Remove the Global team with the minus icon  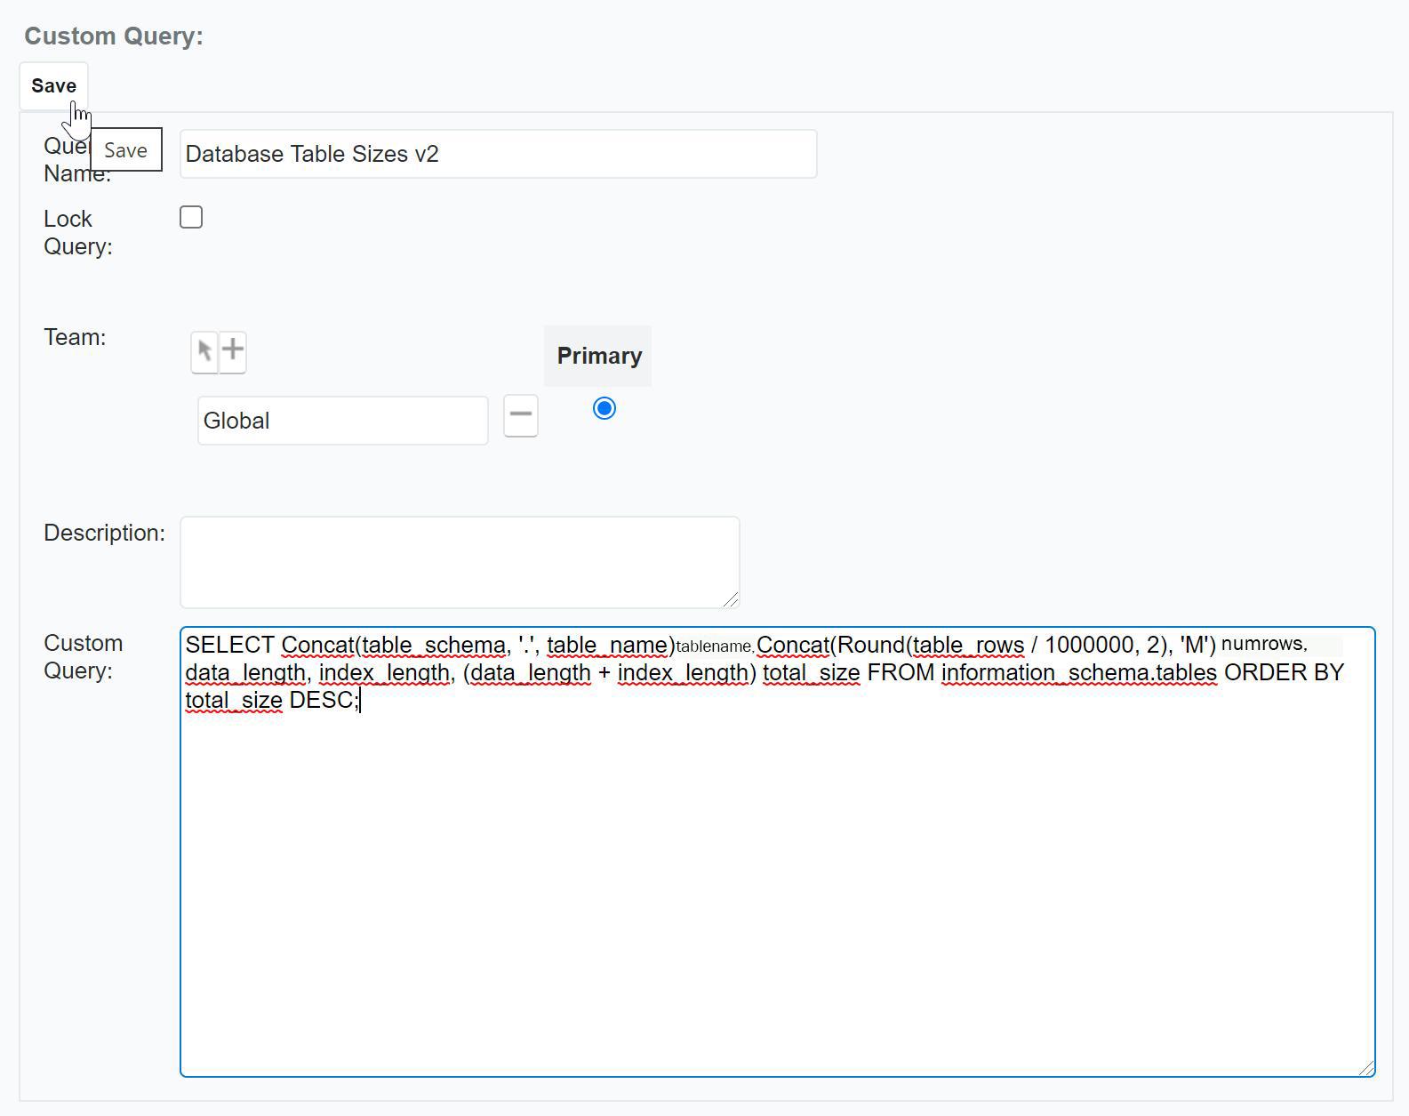coord(520,415)
